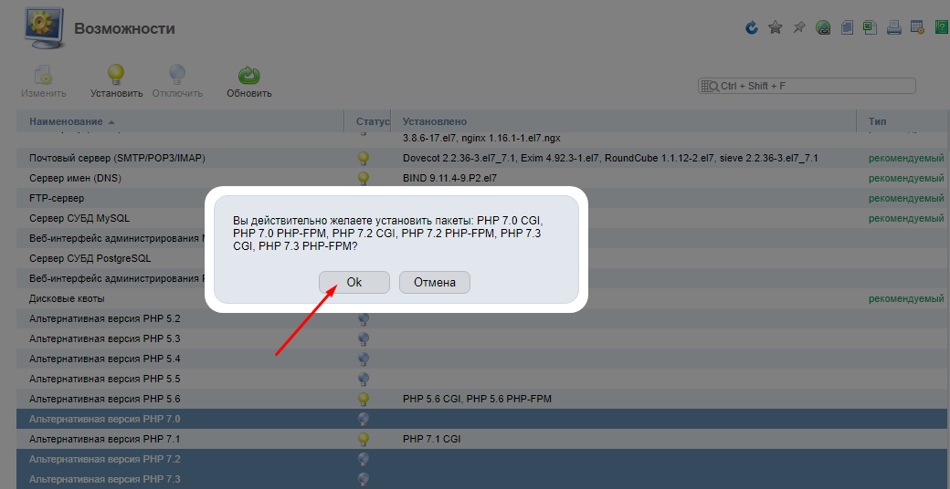Focus the Ctrl + Shift + F search field
The height and width of the screenshot is (489, 950).
(x=807, y=86)
